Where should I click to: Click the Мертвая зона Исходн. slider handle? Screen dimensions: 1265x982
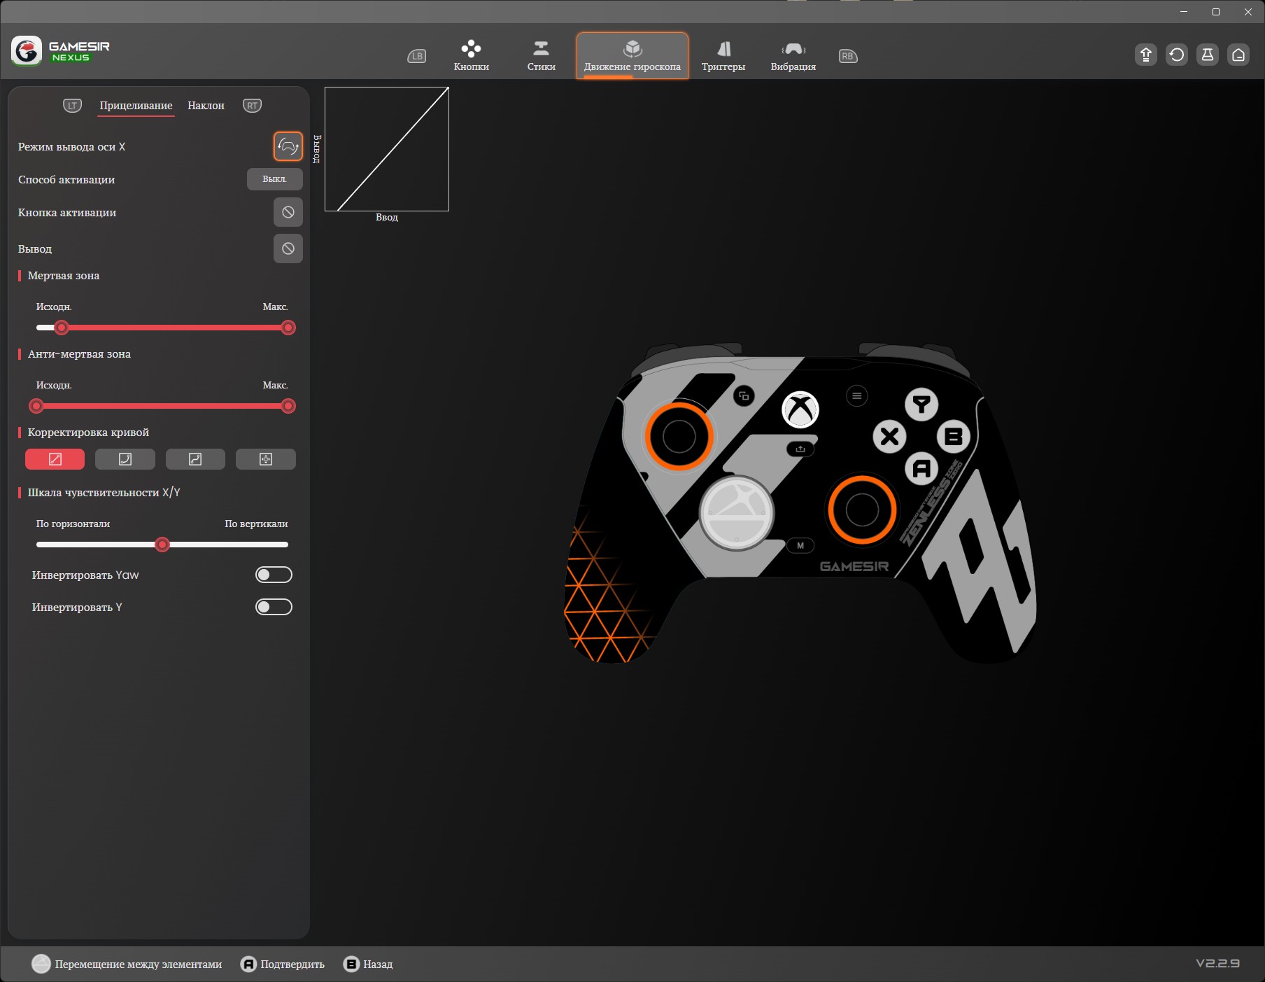click(62, 328)
